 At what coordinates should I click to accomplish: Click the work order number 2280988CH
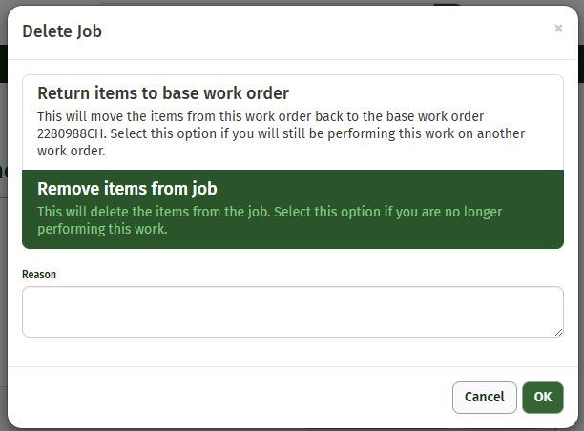click(72, 133)
